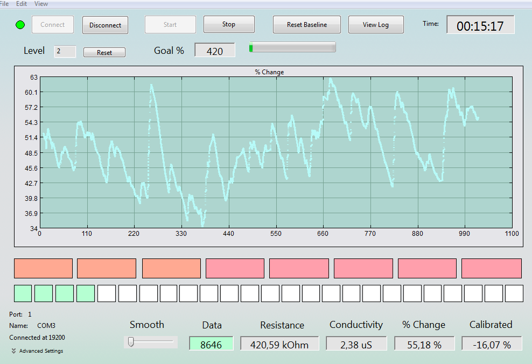Click the Conductivity value 2,38 uS
The image size is (532, 364).
[356, 344]
